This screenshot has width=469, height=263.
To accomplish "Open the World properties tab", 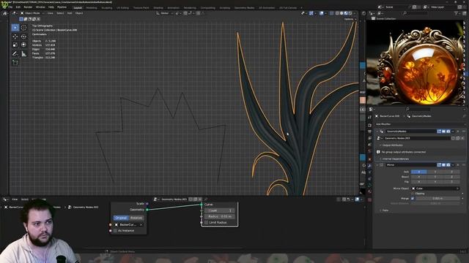I will 369,151.
